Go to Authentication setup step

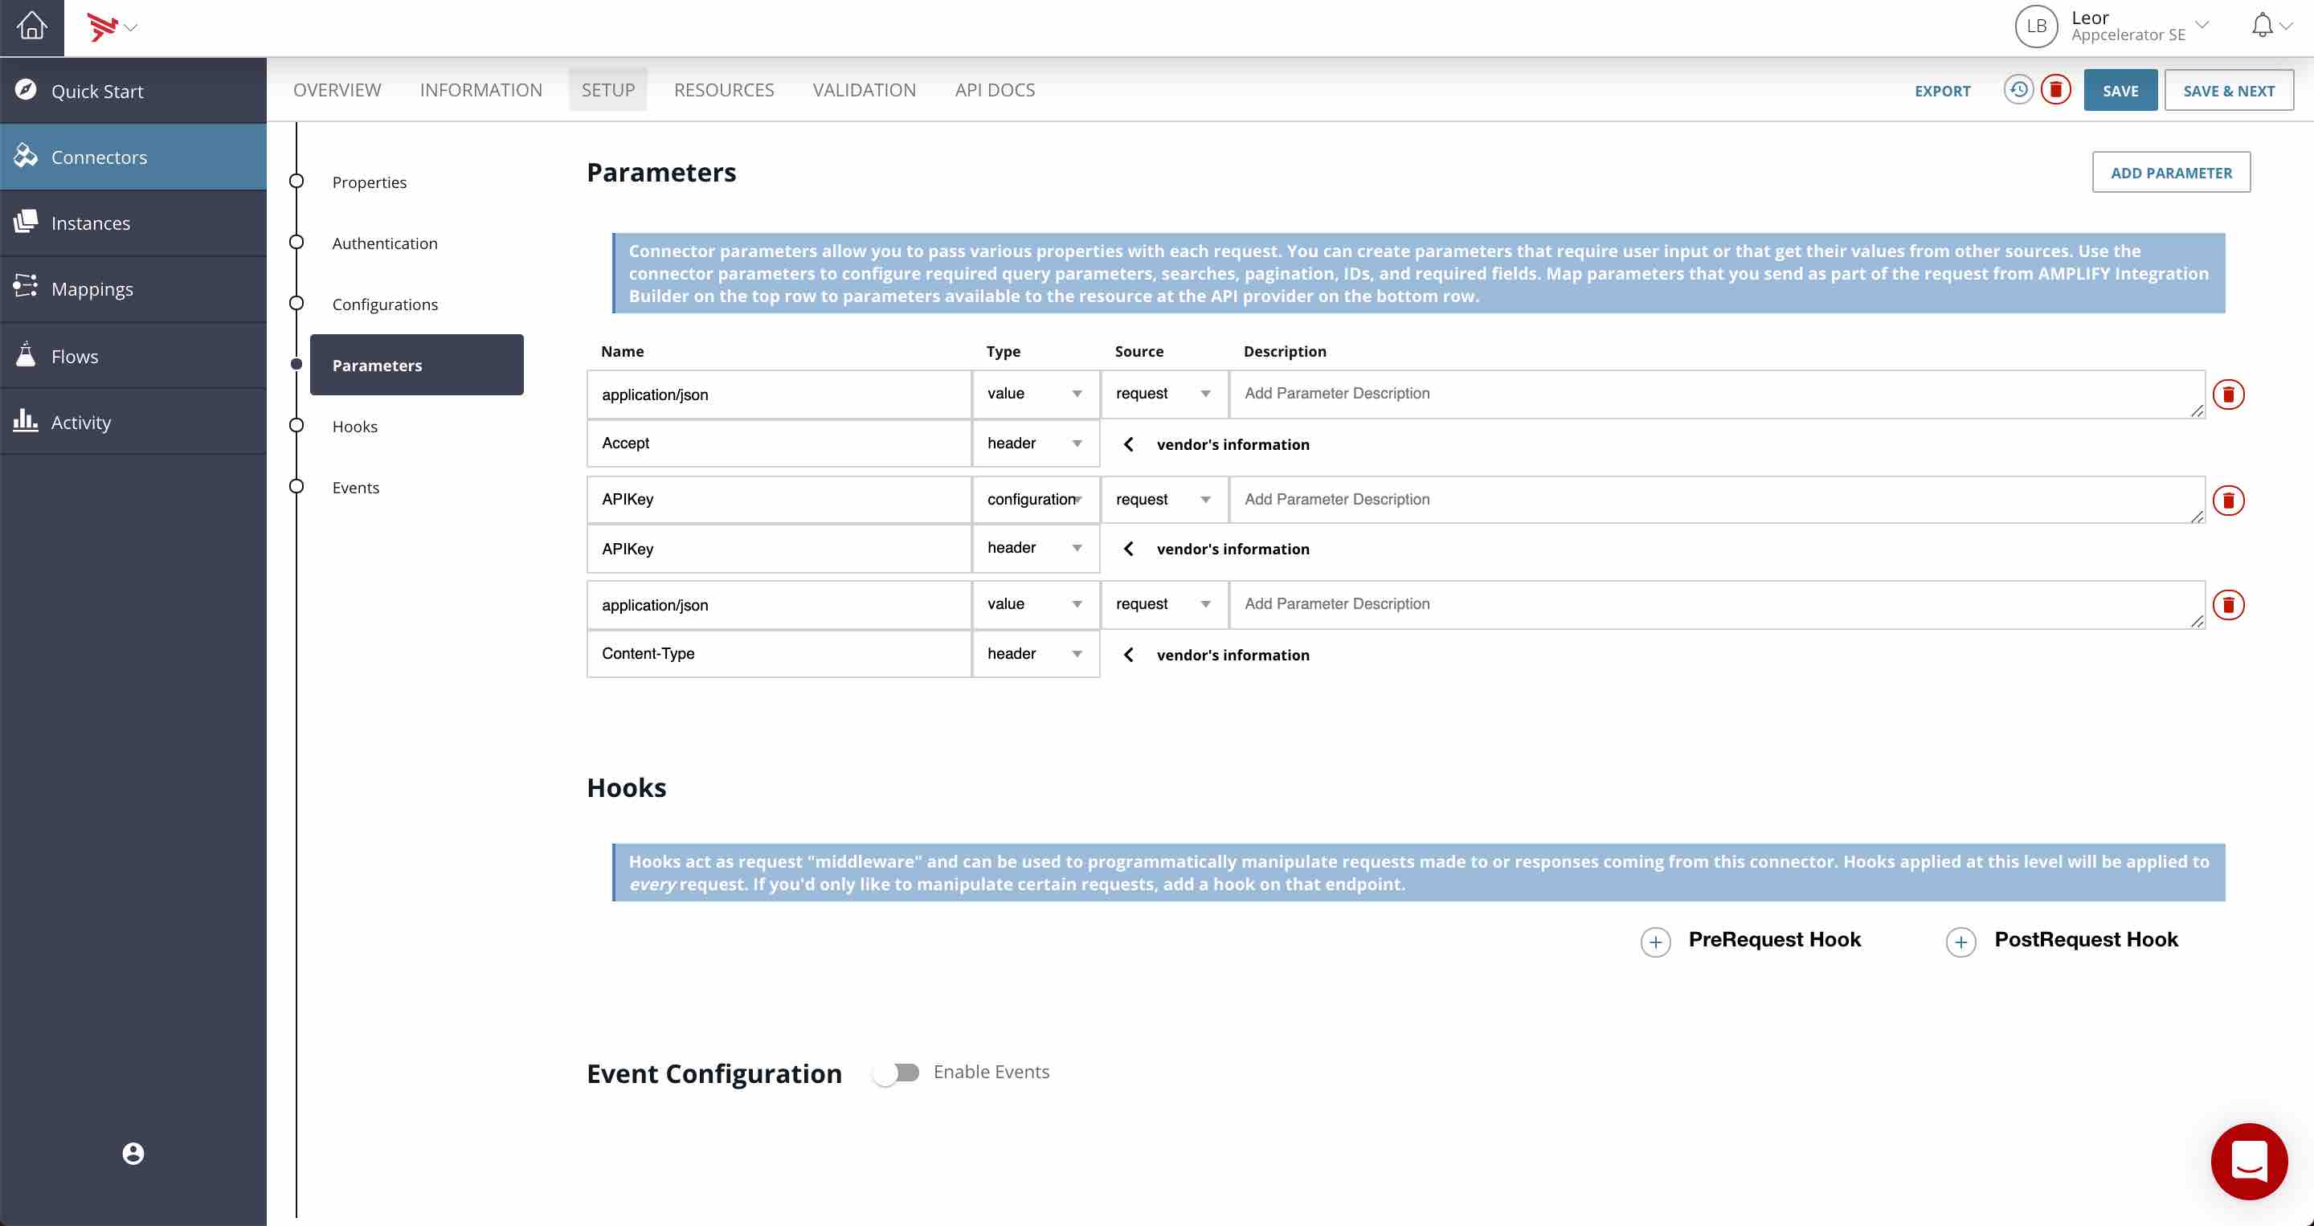[385, 243]
